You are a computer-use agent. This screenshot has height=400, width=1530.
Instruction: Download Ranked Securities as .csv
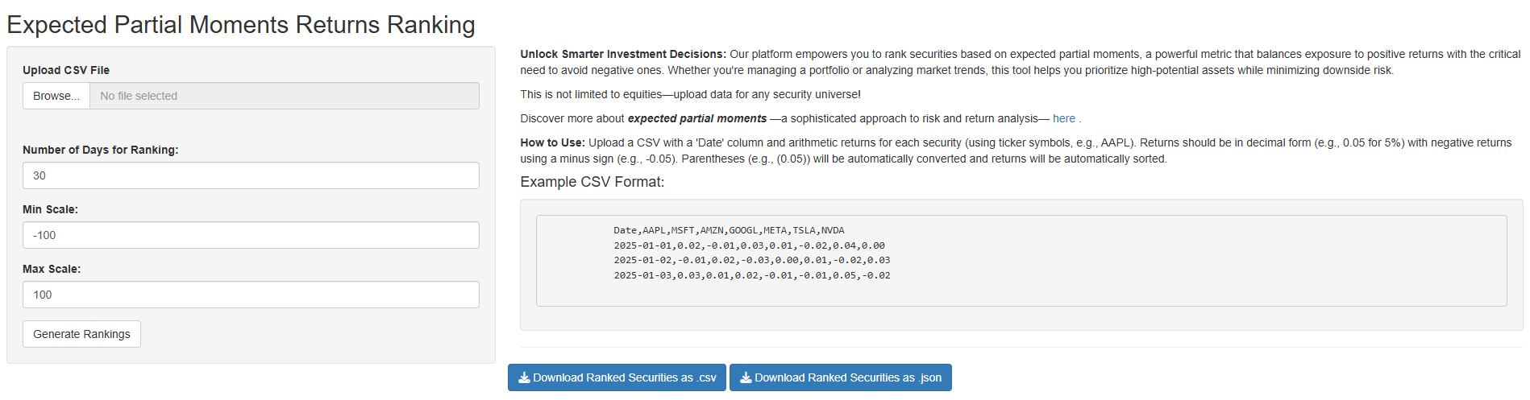pyautogui.click(x=617, y=377)
